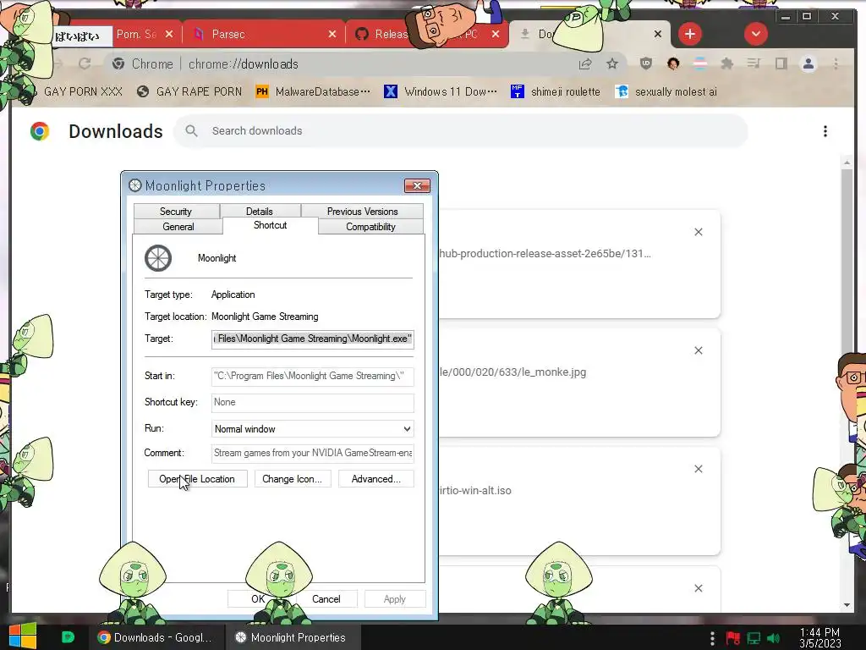866x650 pixels.
Task: Open the Extensions puzzle piece menu
Action: pyautogui.click(x=726, y=63)
